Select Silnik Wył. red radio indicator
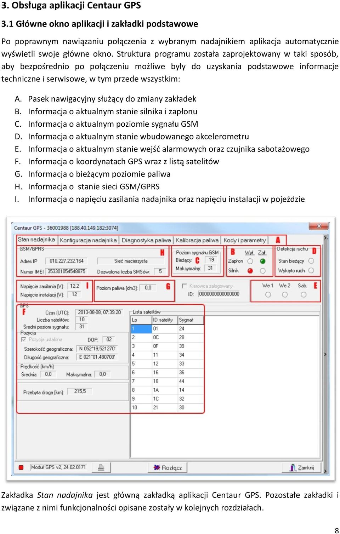 click(250, 271)
